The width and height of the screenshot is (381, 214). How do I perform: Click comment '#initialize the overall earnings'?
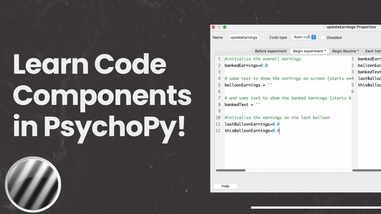pos(263,59)
